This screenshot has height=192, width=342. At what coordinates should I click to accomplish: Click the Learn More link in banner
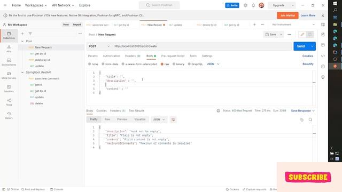308,15
